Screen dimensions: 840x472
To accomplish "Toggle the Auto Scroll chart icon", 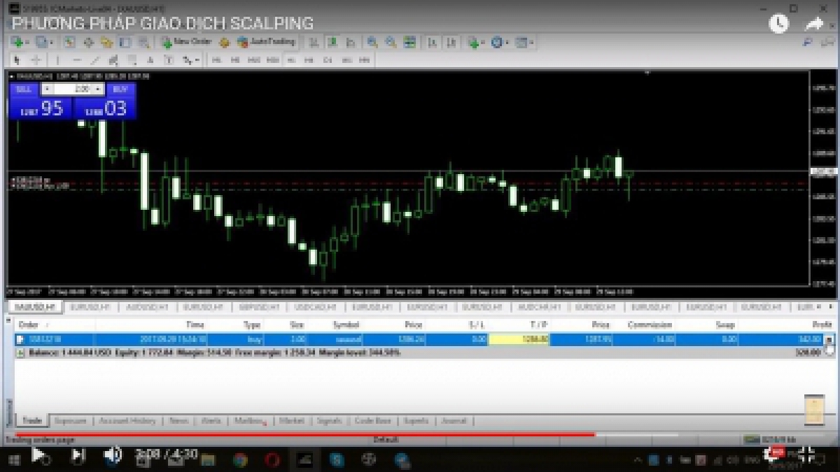I will (x=432, y=43).
